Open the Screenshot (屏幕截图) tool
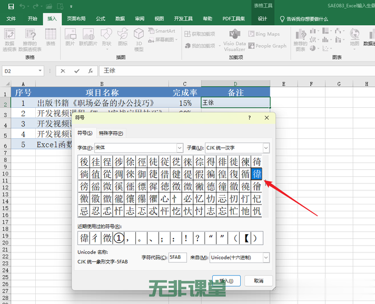The height and width of the screenshot is (304, 375). coord(163,40)
